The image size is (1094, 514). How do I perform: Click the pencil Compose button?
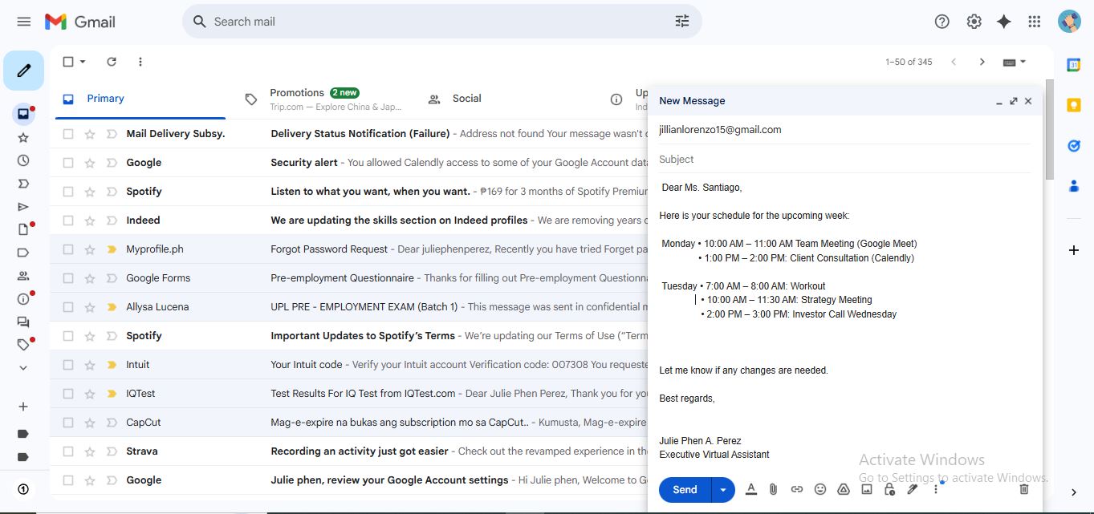[24, 71]
